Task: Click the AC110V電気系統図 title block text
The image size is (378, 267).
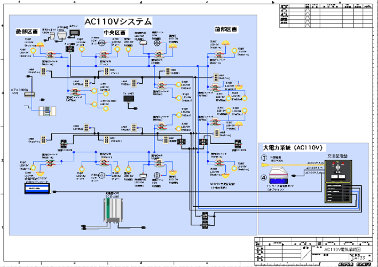Action: pyautogui.click(x=342, y=249)
